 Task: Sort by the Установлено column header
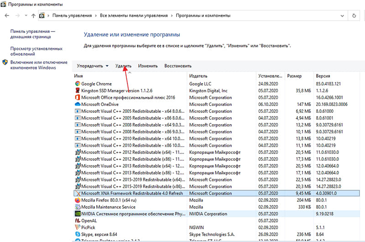pyautogui.click(x=270, y=76)
